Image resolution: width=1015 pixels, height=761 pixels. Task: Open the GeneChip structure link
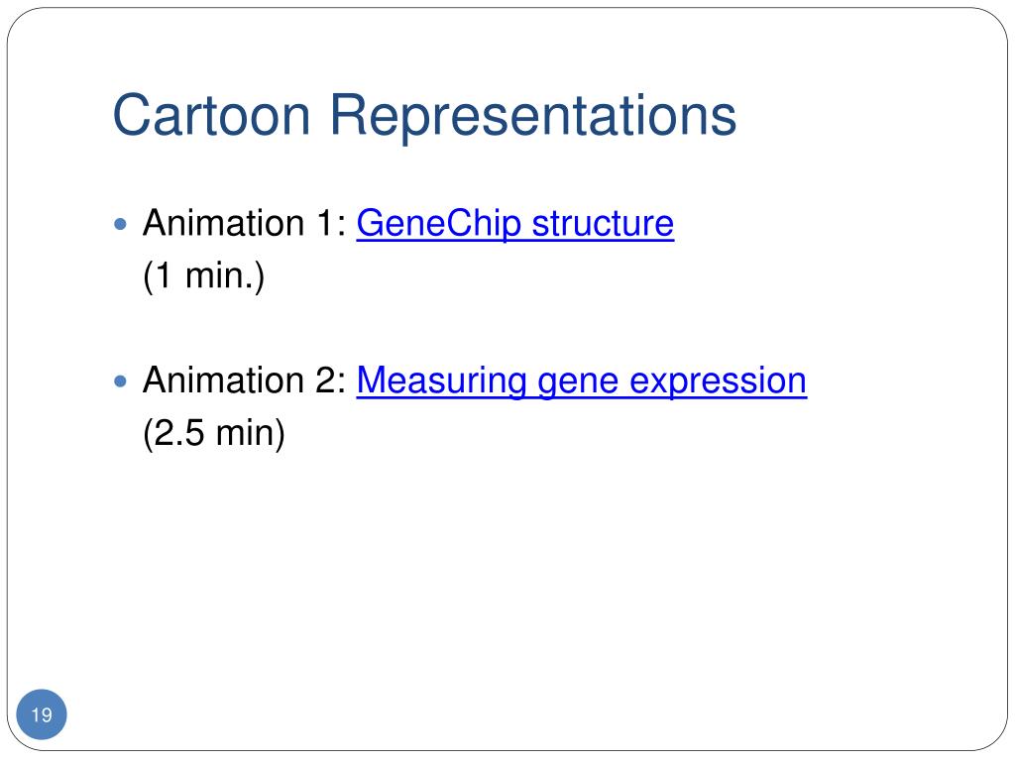514,224
